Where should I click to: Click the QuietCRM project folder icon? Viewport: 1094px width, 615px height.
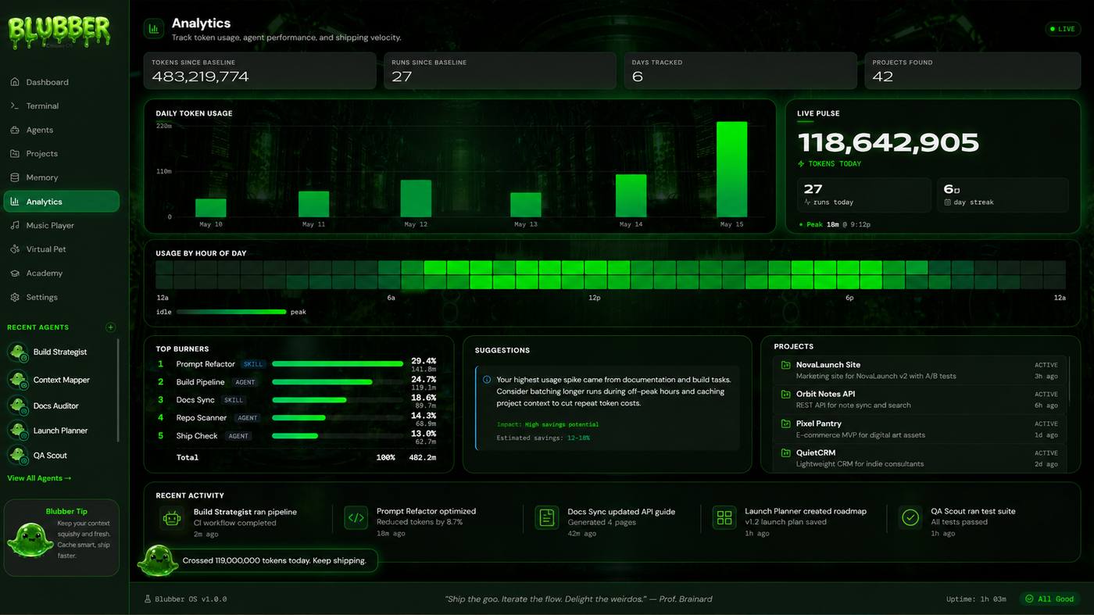[785, 452]
